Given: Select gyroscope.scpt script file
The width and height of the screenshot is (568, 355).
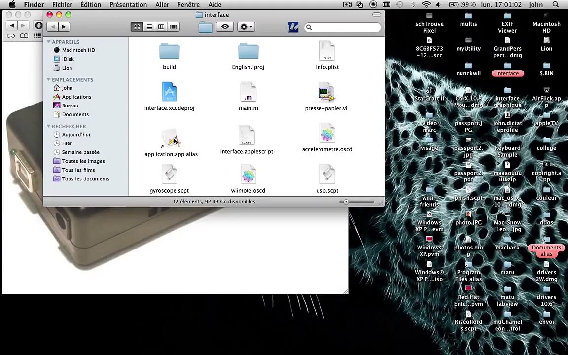Looking at the screenshot, I should point(169,175).
